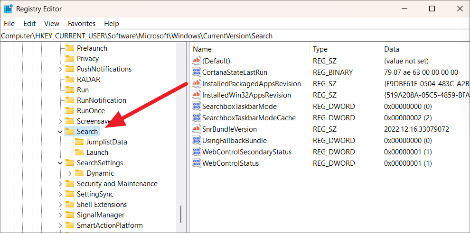The image size is (470, 233).
Task: Select the Shell Extensions key label
Action: [102, 205]
